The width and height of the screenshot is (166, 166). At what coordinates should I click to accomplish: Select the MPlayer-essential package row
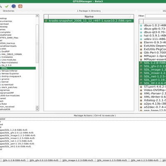(x=152, y=59)
